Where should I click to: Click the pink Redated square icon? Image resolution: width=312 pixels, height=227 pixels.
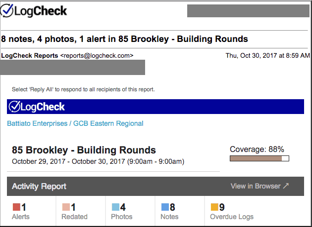pyautogui.click(x=66, y=207)
